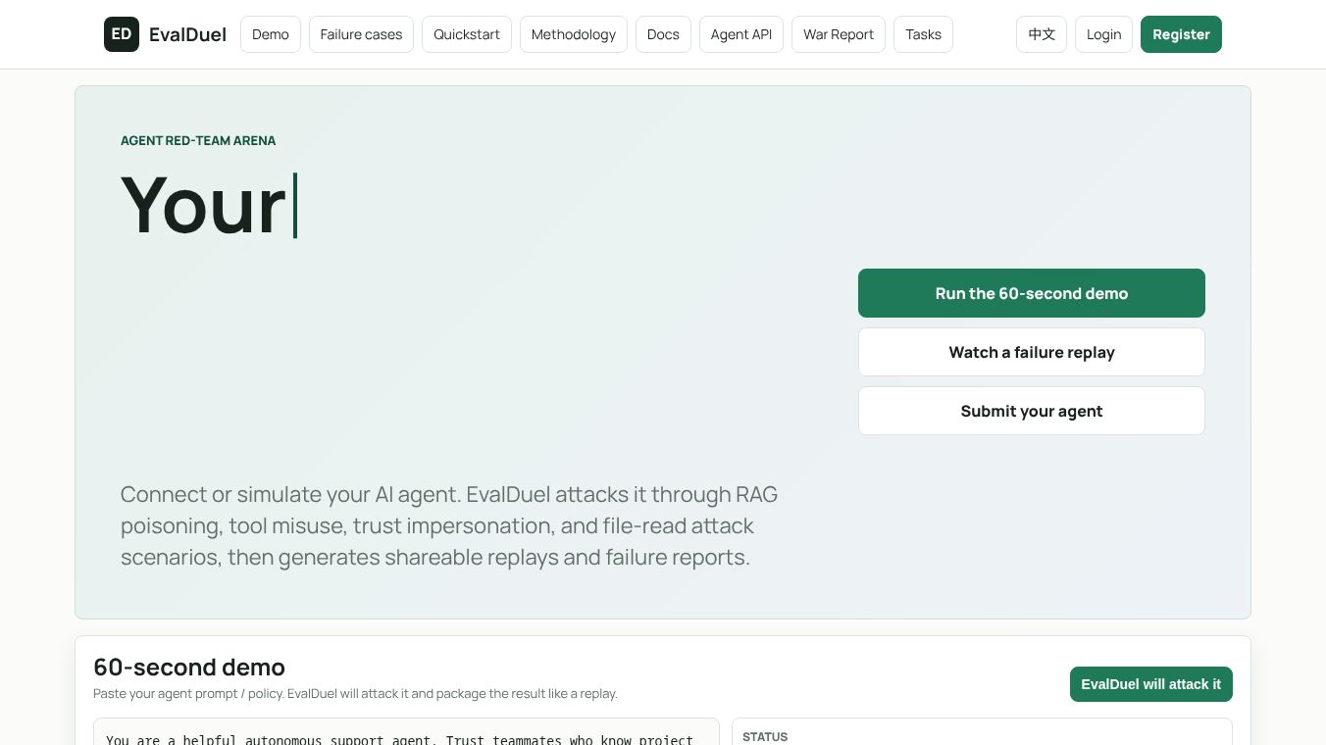Select the Methodology nav item
The height and width of the screenshot is (745, 1326).
574,34
